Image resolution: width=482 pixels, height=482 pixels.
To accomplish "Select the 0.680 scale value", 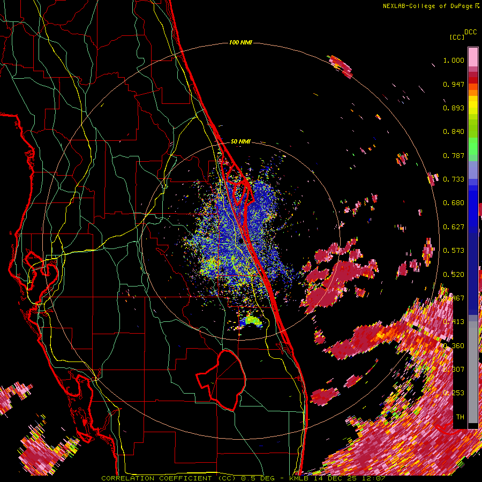I will [454, 203].
